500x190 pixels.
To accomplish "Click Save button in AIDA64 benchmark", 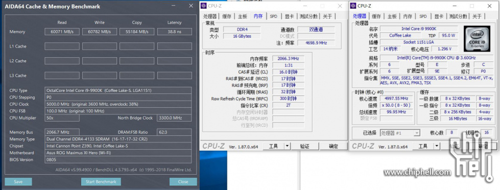I will pos(18,182).
